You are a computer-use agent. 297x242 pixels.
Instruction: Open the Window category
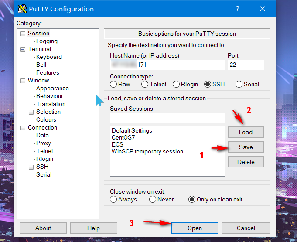38,81
